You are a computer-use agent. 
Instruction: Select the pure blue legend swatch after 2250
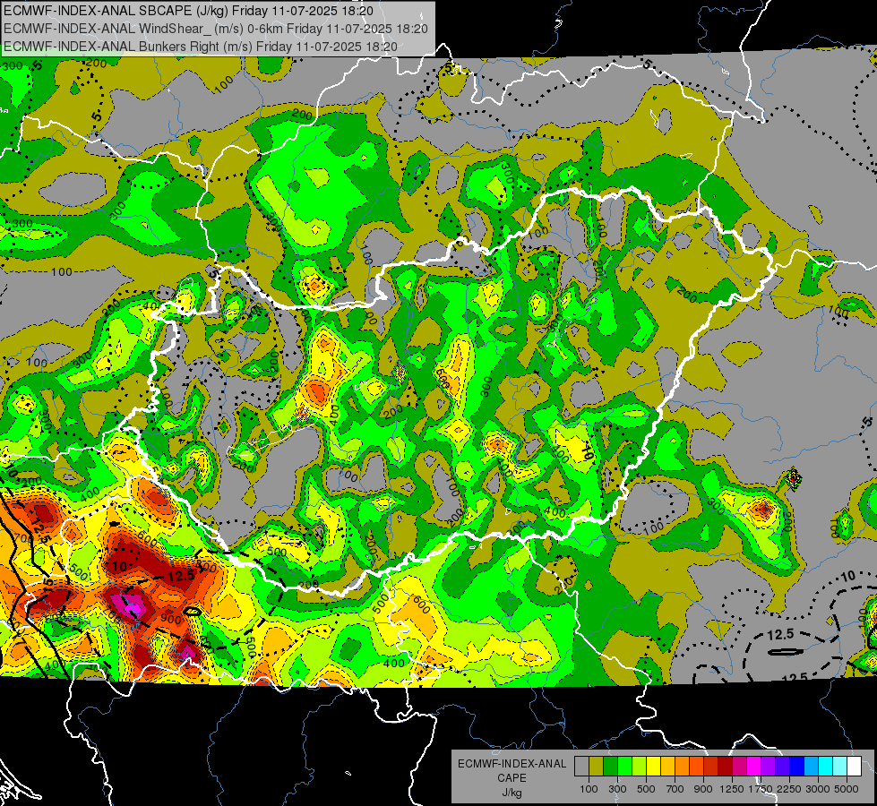pos(797,767)
